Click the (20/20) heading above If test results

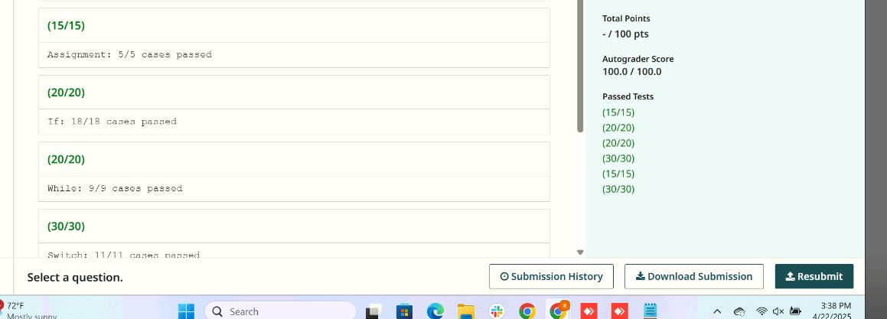point(66,93)
